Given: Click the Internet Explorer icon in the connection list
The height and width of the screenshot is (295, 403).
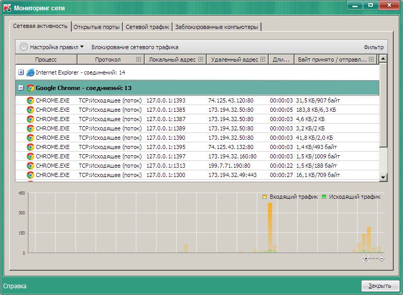Looking at the screenshot, I should 30,72.
